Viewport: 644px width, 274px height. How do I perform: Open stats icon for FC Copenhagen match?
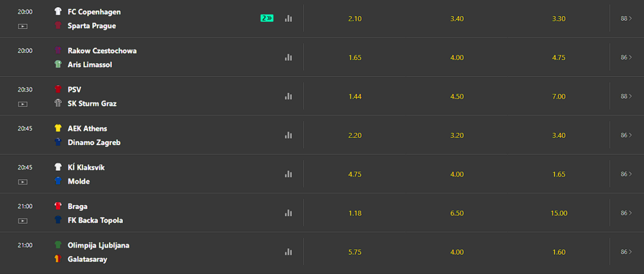click(x=288, y=19)
